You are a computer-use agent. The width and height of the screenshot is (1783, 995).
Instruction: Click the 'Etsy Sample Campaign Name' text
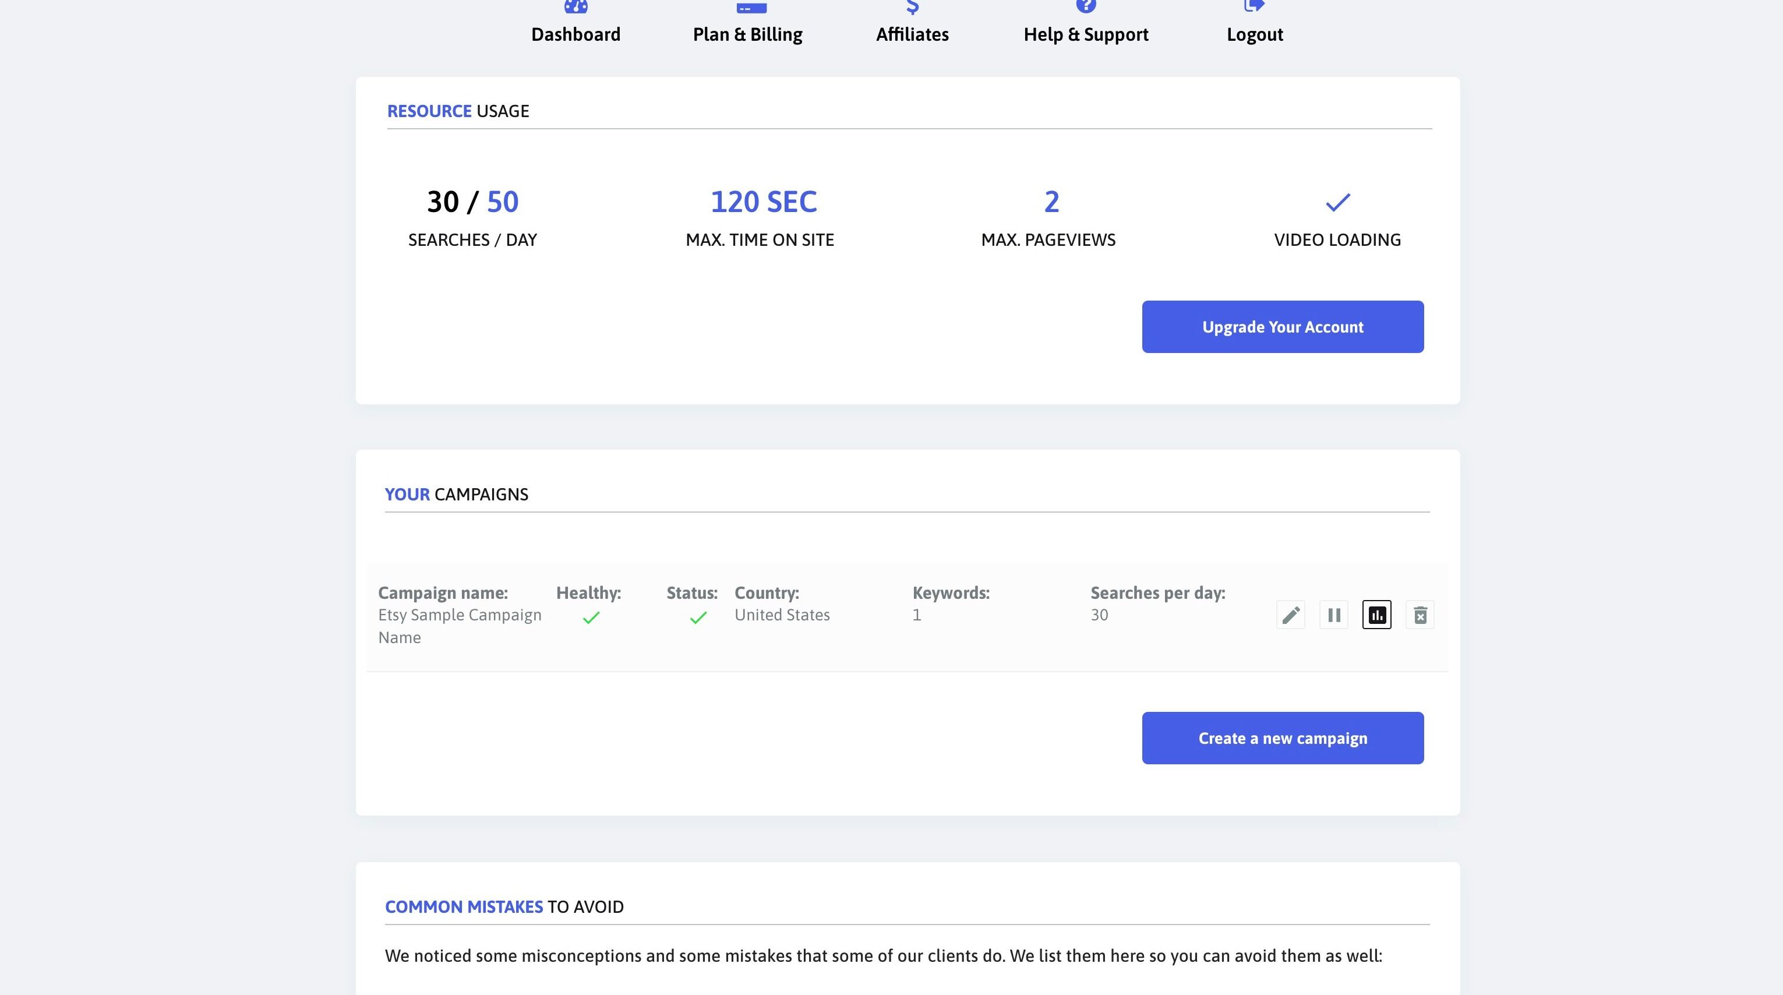pos(460,626)
